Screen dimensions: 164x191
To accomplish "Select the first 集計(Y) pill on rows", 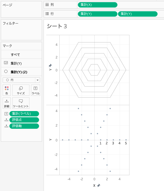I will [x=97, y=14].
